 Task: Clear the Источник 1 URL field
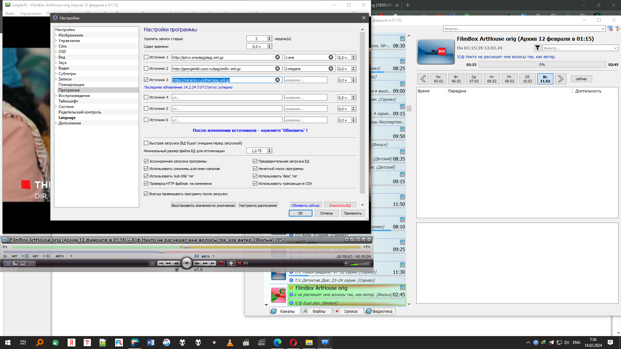click(x=278, y=57)
